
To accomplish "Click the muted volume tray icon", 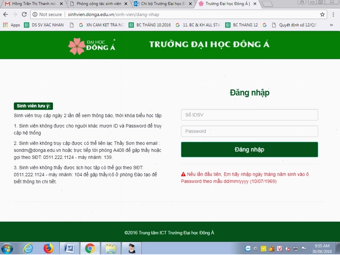I will pyautogui.click(x=287, y=249).
